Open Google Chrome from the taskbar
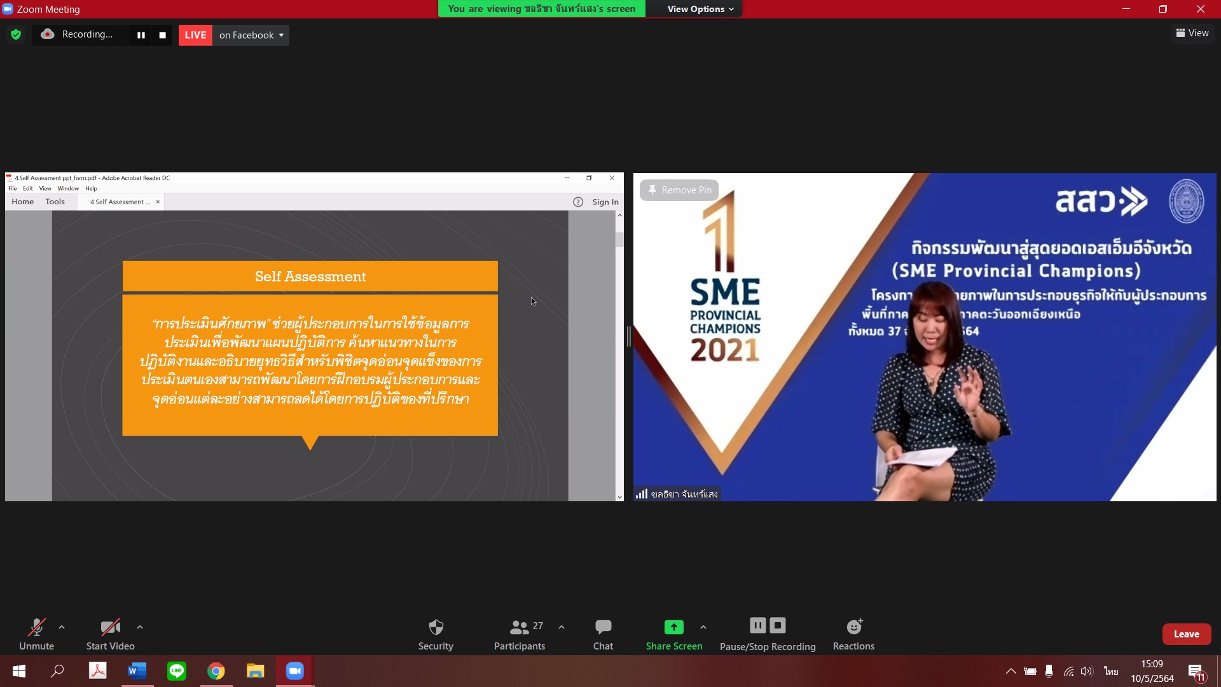Image resolution: width=1221 pixels, height=687 pixels. [x=216, y=671]
